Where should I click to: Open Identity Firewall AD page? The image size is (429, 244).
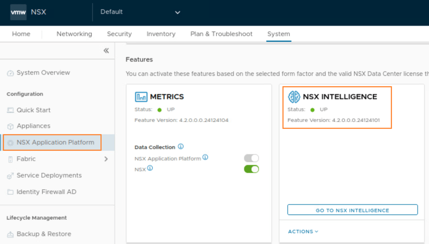[46, 192]
